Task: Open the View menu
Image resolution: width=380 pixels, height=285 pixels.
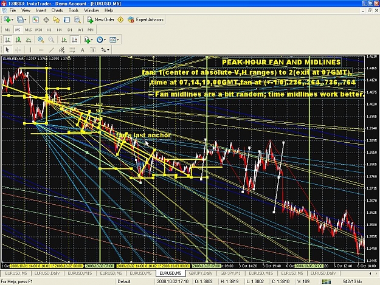Action: click(26, 10)
